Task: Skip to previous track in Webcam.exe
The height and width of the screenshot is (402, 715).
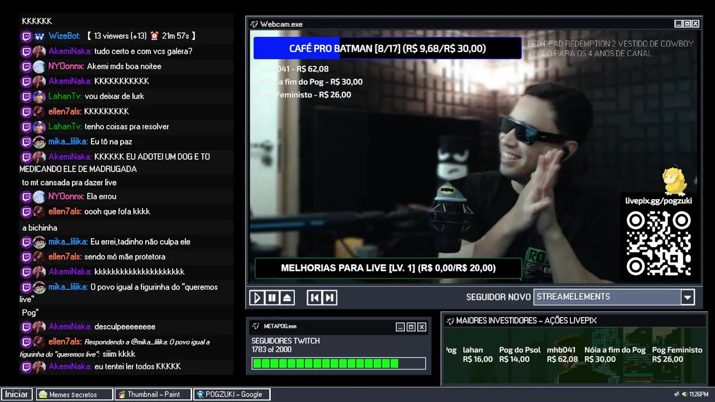Action: 314,298
